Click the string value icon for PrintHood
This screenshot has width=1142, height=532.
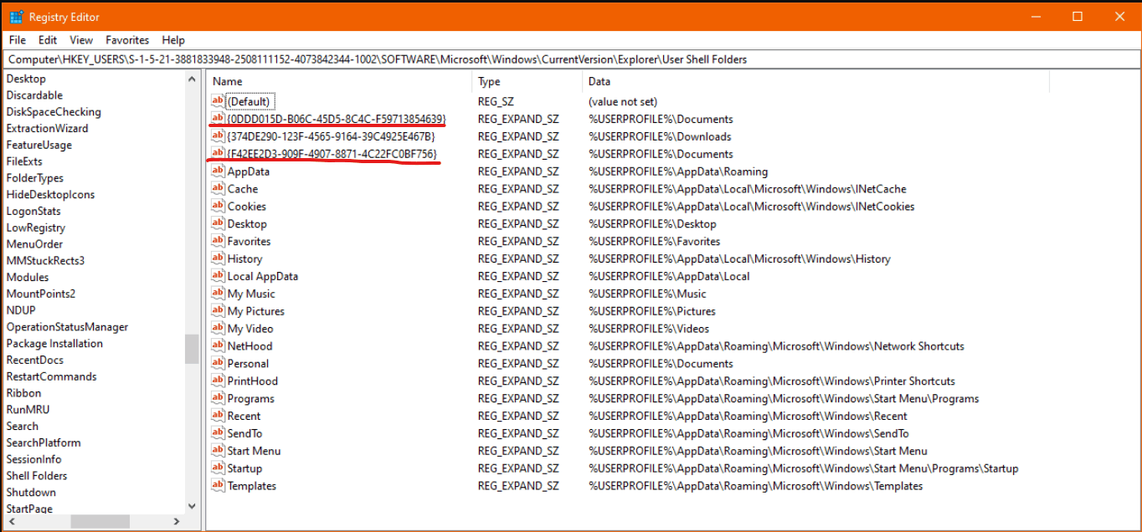tap(218, 381)
